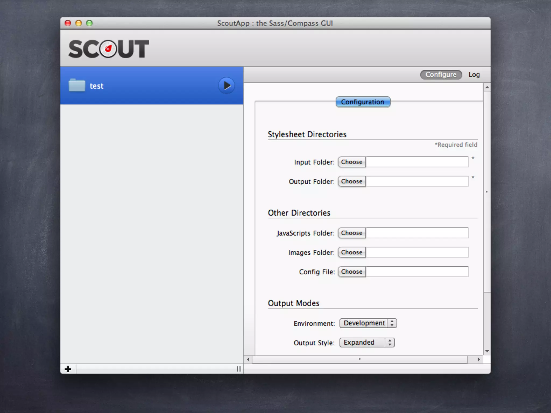Screen dimensions: 551x413
Task: Click the sidebar resize grip handle
Action: click(239, 369)
